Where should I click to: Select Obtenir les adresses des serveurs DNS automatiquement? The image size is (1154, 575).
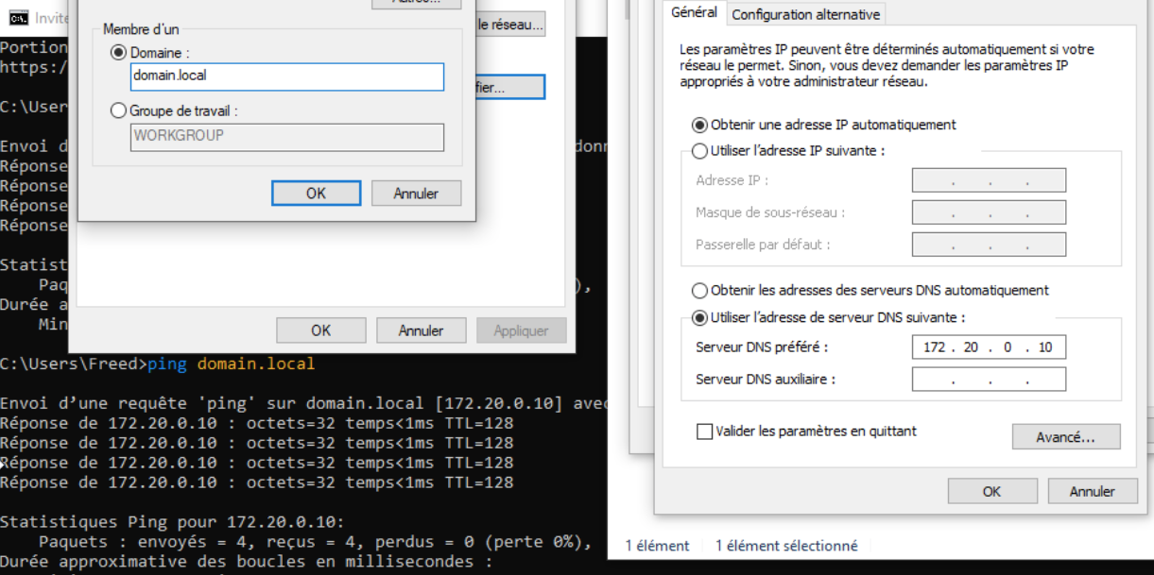point(700,291)
